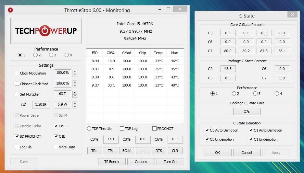The width and height of the screenshot is (304, 173).
Task: Click the VID 1.2019 value box
Action: pos(41,105)
